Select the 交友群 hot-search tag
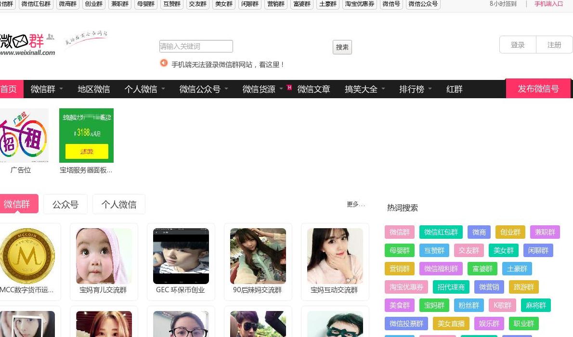This screenshot has height=337, width=573. (x=469, y=250)
